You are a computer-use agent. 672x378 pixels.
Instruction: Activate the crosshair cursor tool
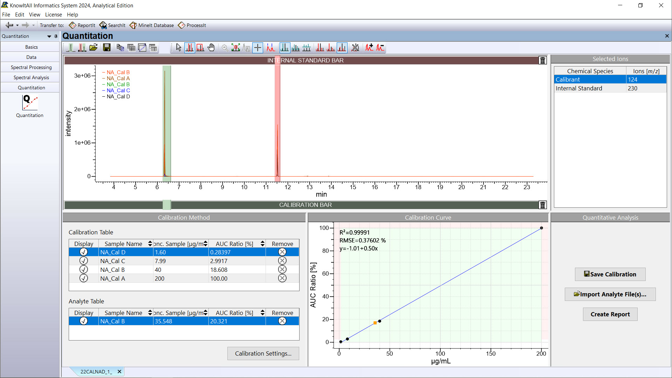pos(258,48)
